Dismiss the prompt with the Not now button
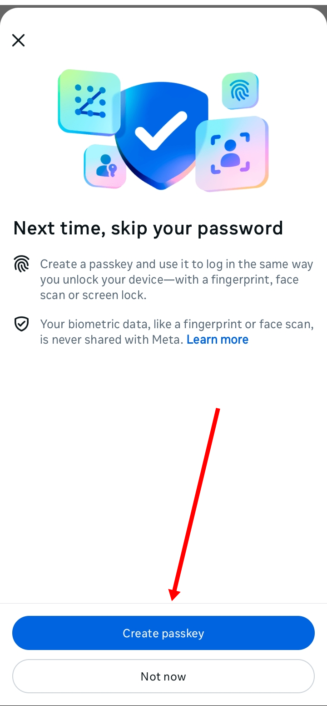 163,676
